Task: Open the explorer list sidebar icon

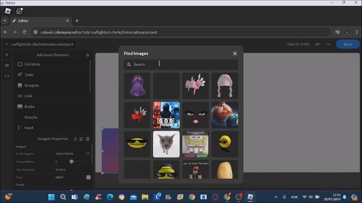Action: (x=7, y=65)
